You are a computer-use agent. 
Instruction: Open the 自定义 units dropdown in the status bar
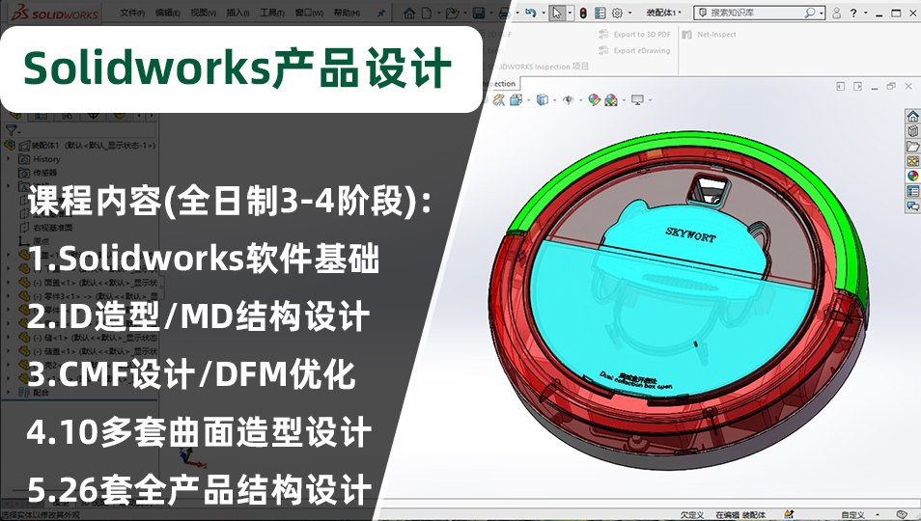pyautogui.click(x=878, y=515)
